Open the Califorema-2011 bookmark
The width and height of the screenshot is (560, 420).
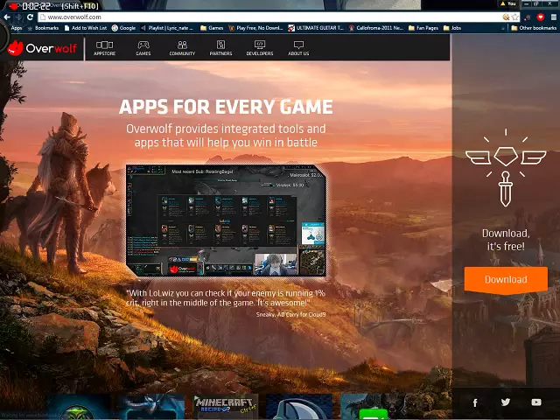click(376, 28)
